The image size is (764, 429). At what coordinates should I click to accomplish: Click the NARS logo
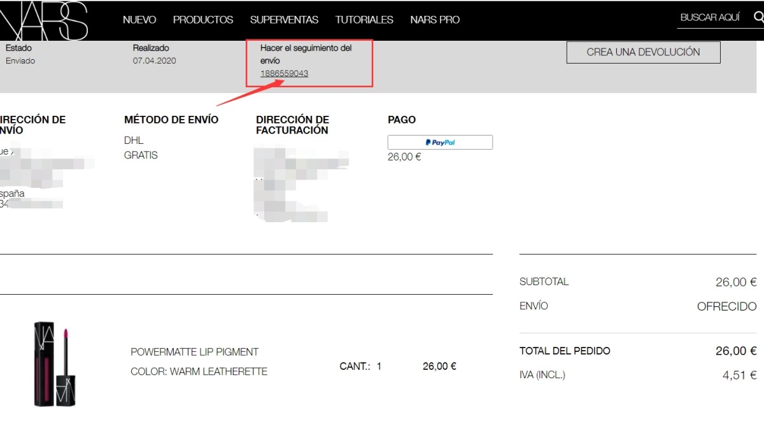(x=43, y=20)
